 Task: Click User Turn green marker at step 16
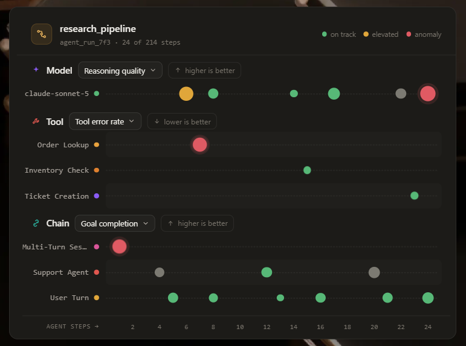click(x=320, y=298)
